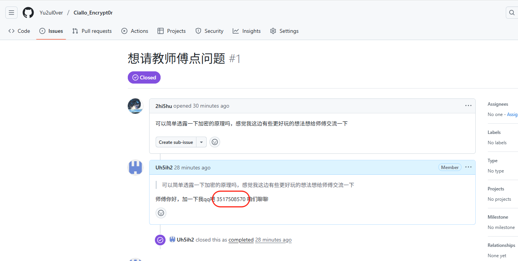
Task: Click the search magnifier icon
Action: click(x=512, y=13)
